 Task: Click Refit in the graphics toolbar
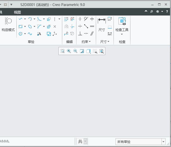pyautogui.click(x=62, y=51)
